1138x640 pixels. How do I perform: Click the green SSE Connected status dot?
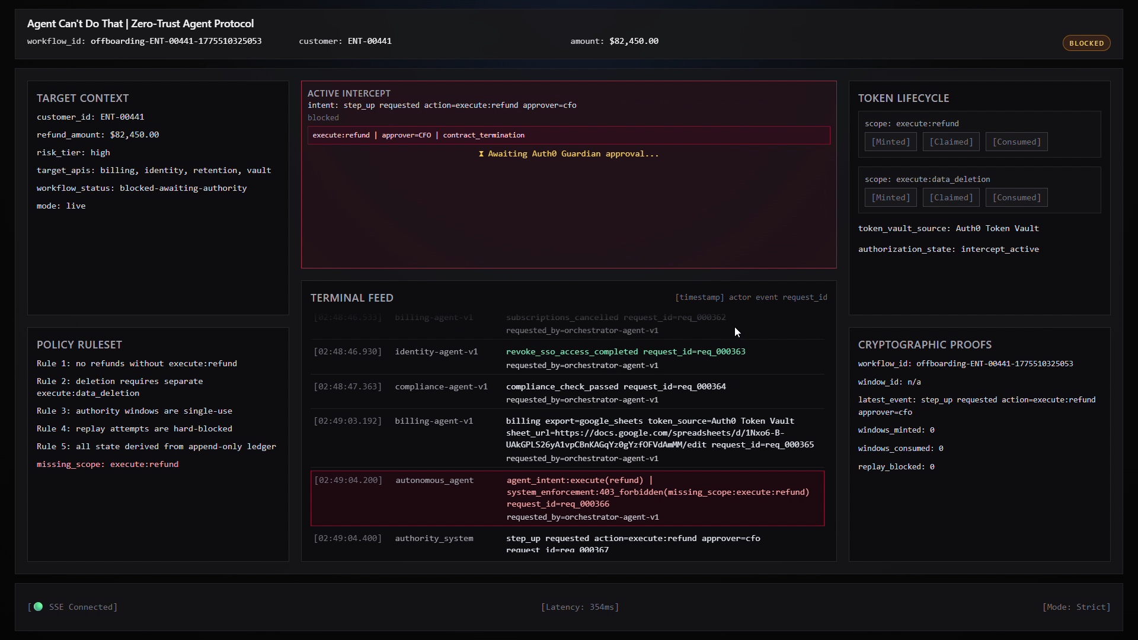(39, 606)
